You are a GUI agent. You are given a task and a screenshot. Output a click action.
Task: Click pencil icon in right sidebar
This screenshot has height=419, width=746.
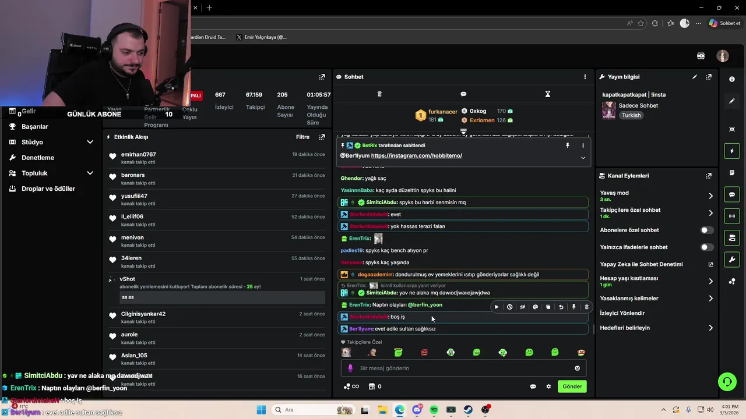[732, 101]
